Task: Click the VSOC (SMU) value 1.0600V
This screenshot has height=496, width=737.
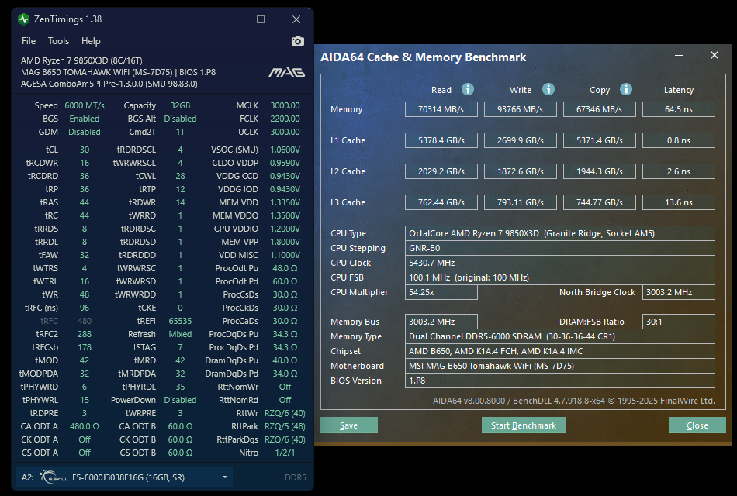Action: point(285,150)
